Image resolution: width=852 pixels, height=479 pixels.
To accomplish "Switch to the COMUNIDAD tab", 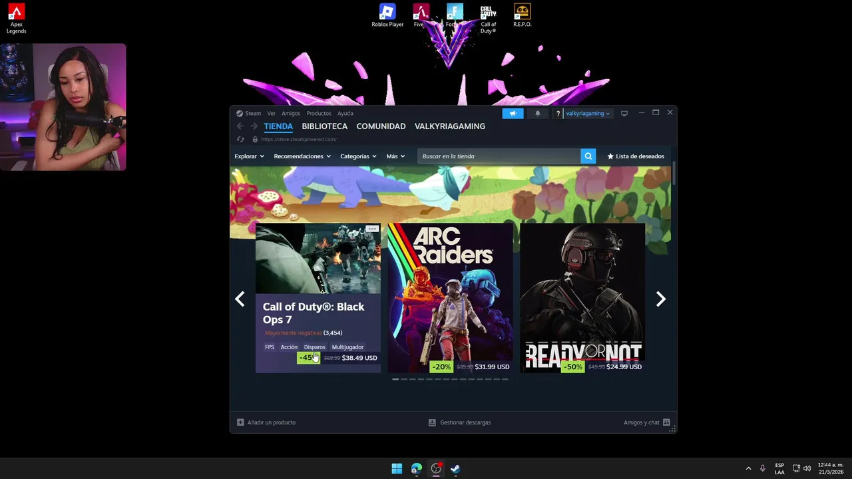I will (381, 126).
